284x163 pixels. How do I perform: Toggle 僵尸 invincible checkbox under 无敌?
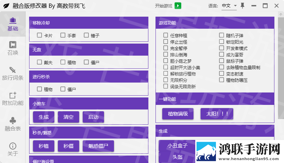pos(86,62)
